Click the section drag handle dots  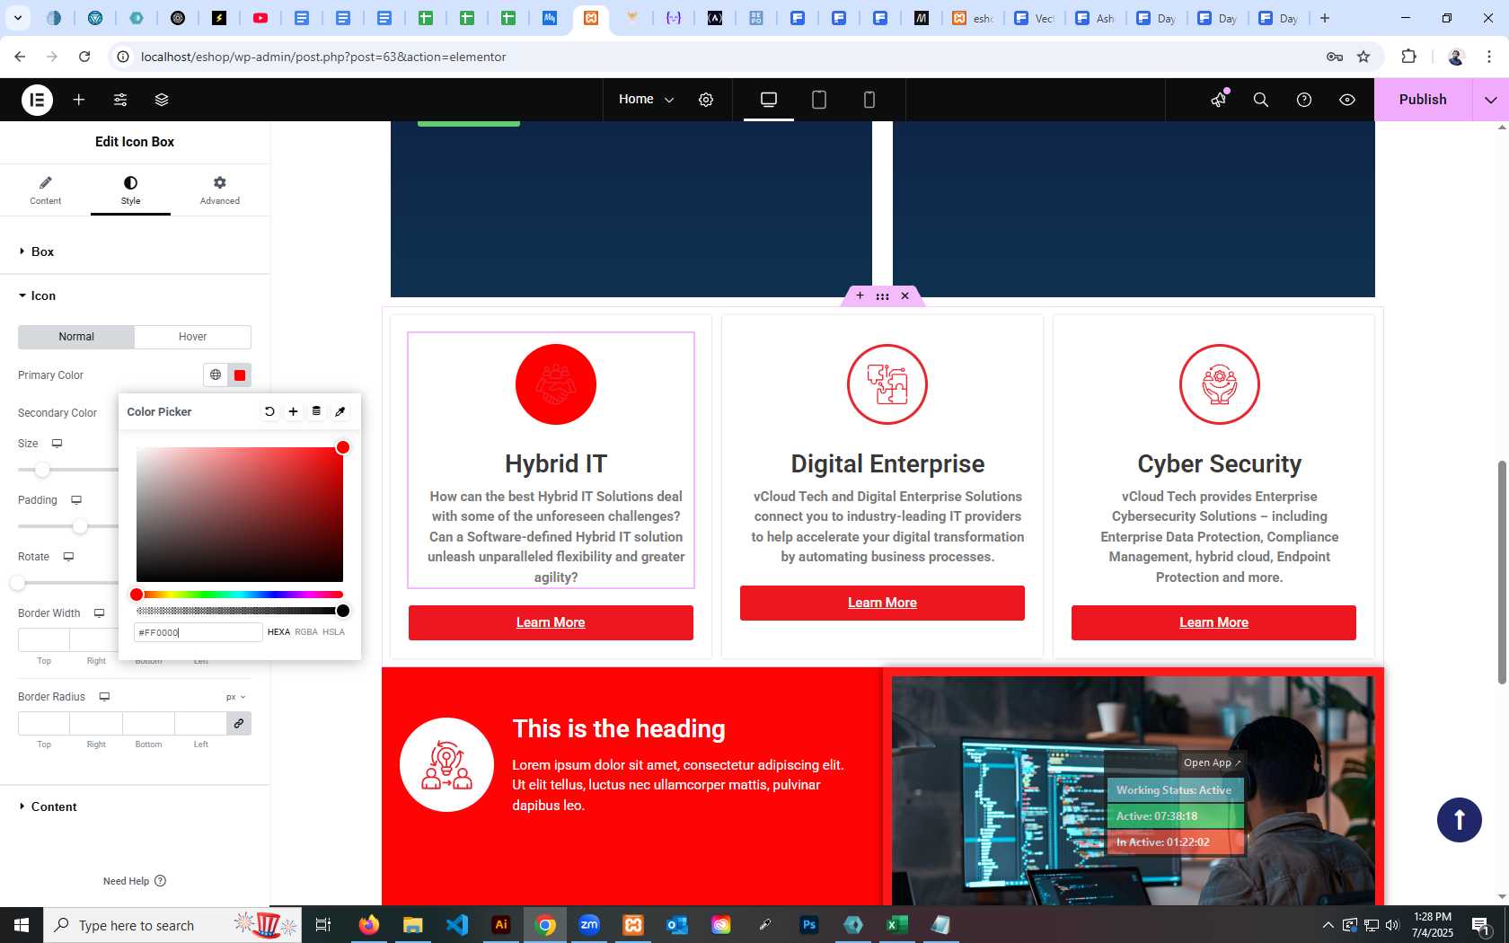coord(882,295)
